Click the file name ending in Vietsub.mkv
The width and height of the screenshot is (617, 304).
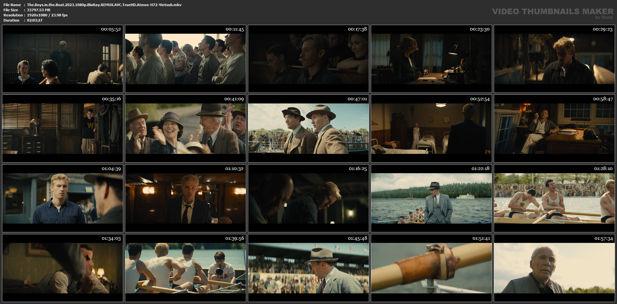[104, 5]
